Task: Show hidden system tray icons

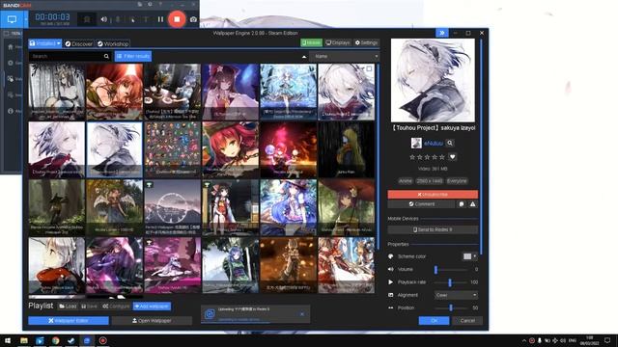Action: pyautogui.click(x=523, y=340)
